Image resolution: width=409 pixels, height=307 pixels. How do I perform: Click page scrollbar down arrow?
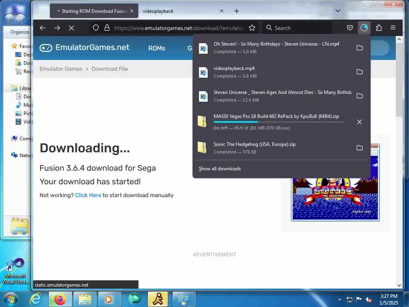coord(399,285)
